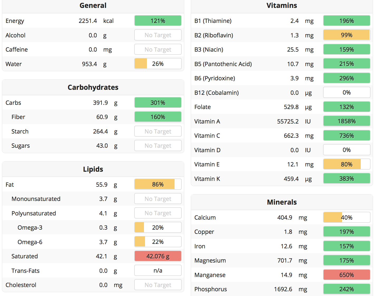
Task: Click the Fiber 160% target bar
Action: click(158, 117)
